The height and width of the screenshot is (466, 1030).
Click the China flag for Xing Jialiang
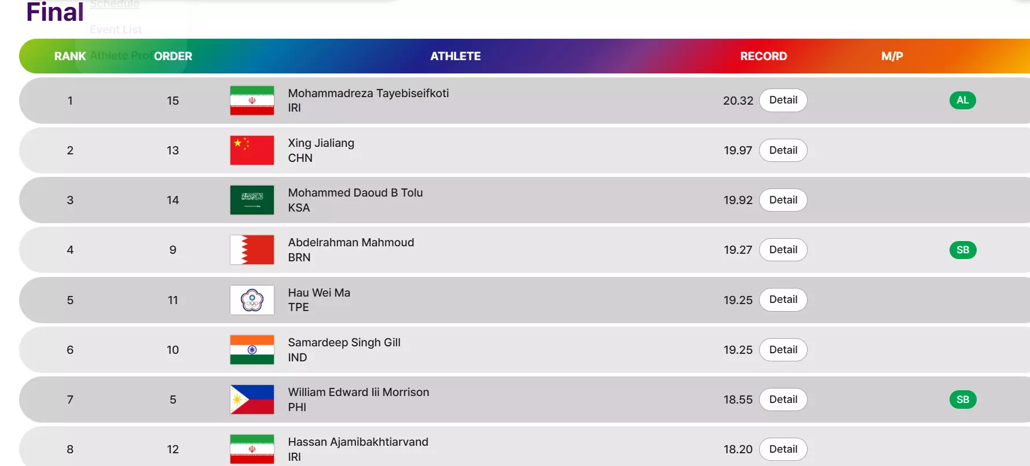coord(252,150)
